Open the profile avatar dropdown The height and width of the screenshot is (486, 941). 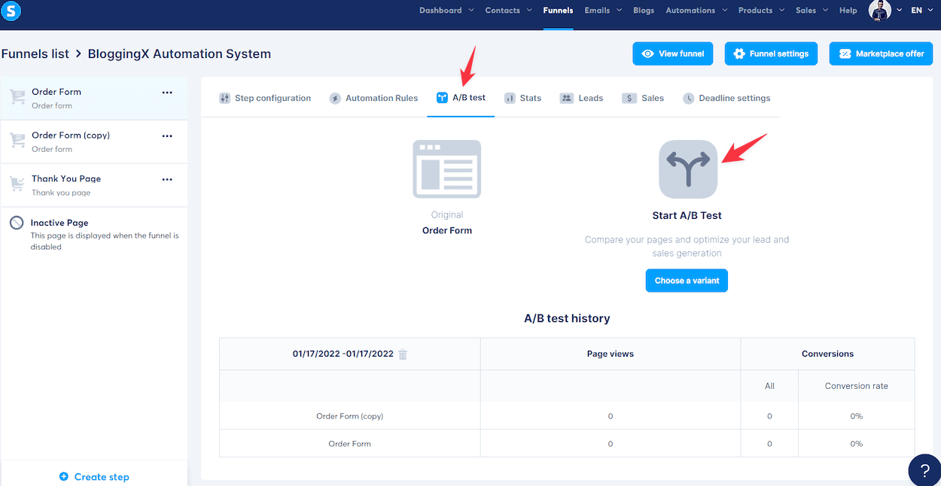click(x=881, y=10)
